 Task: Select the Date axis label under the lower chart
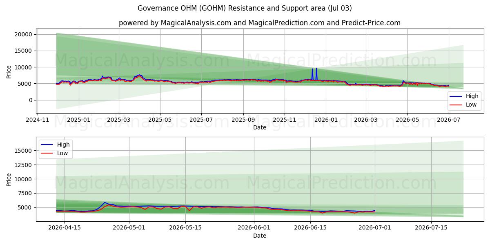point(260,236)
